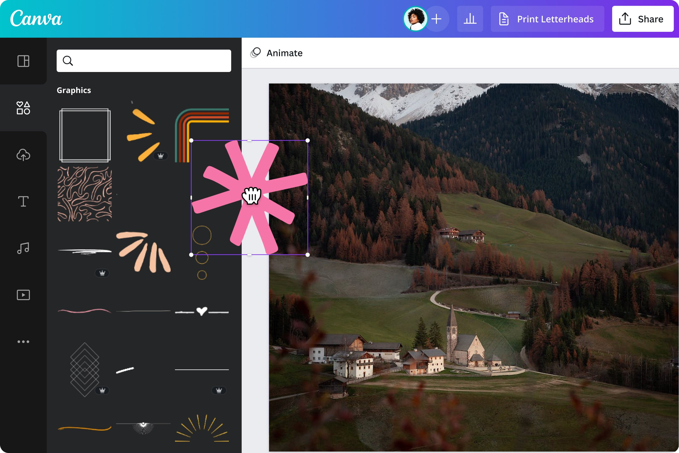Image resolution: width=679 pixels, height=453 pixels.
Task: Click the Print Letterheads button
Action: [547, 19]
